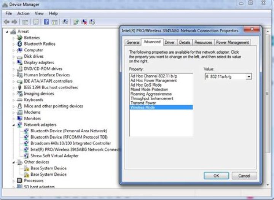Click the Processors category icon
Screen dimensions: 274x200
(x=19, y=181)
